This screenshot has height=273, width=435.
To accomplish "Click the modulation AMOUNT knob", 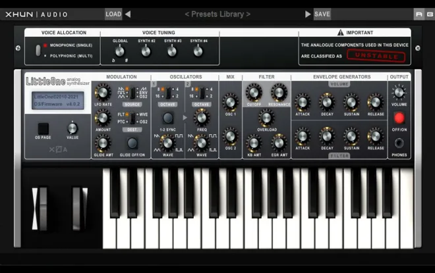I will click(103, 118).
